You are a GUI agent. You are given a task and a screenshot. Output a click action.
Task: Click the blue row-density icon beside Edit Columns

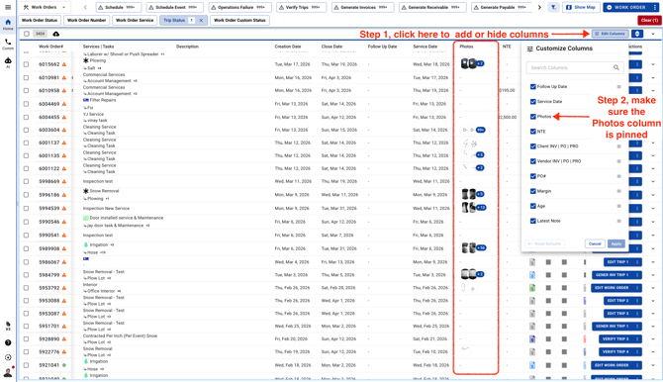637,34
